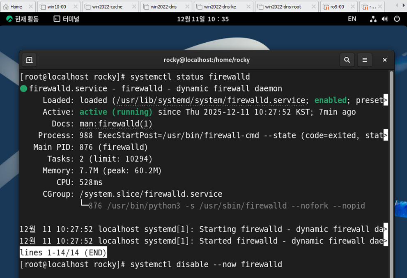Open the power icon in top bar
Image resolution: width=407 pixels, height=278 pixels.
pyautogui.click(x=397, y=19)
